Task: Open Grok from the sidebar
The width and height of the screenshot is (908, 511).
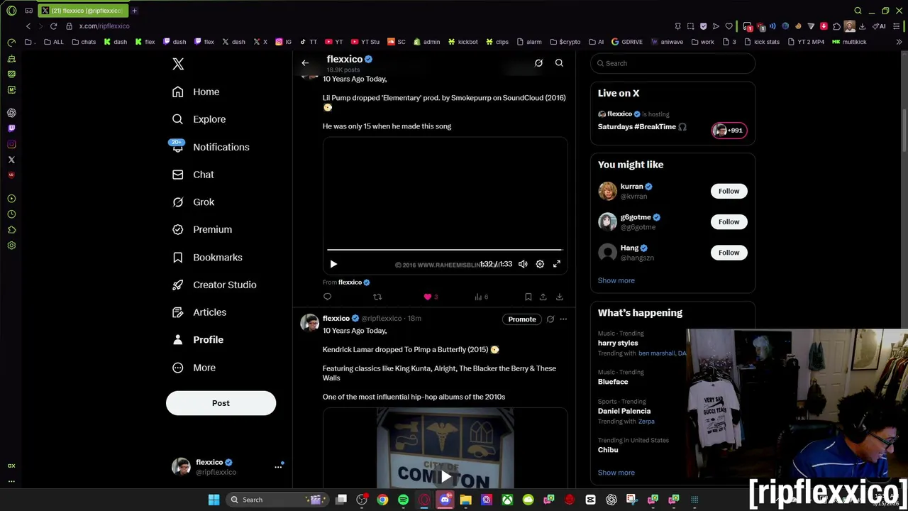Action: [193, 202]
